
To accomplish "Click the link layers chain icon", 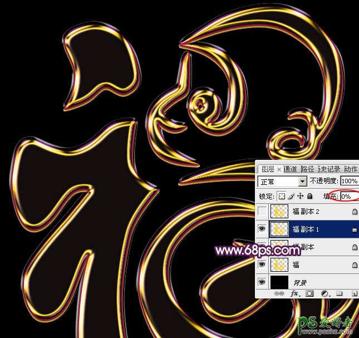I will pos(279,293).
